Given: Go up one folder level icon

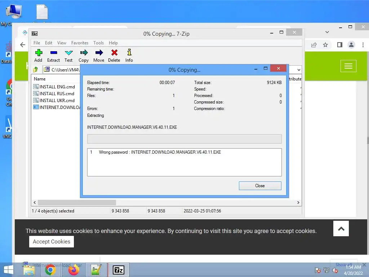Looking at the screenshot, I should pos(36,70).
